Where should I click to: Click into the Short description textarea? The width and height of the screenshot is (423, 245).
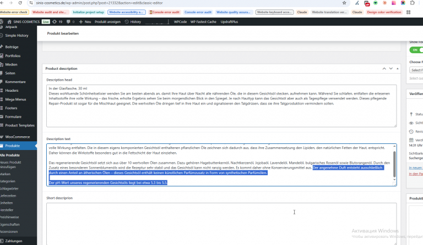coord(221,224)
